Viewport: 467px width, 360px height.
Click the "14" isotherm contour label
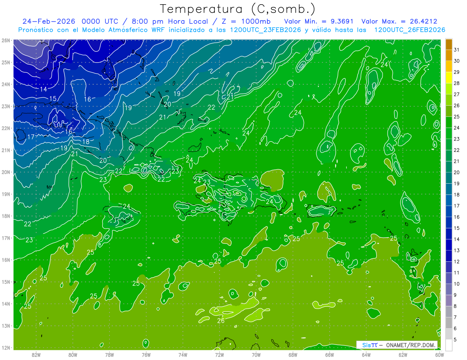click(44, 89)
